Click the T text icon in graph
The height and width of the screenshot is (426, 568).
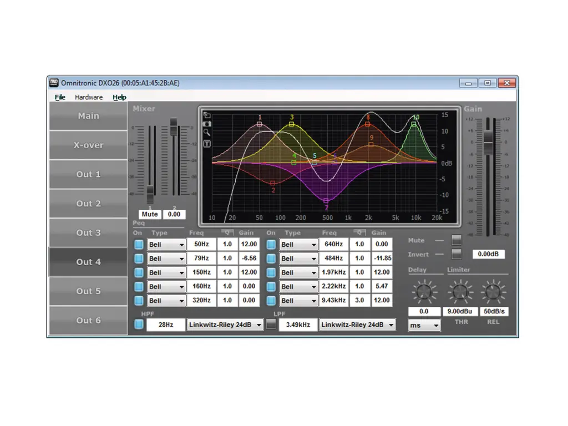(x=207, y=144)
